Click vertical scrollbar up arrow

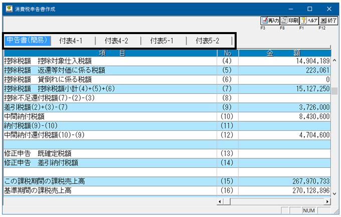334,61
